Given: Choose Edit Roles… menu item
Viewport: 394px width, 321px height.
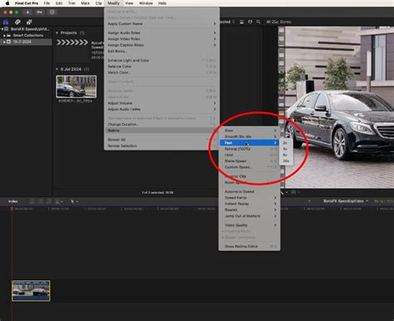Looking at the screenshot, I should tap(161, 51).
